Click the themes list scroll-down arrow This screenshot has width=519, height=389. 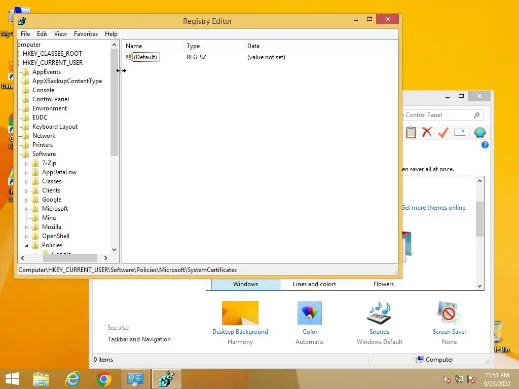click(x=479, y=286)
